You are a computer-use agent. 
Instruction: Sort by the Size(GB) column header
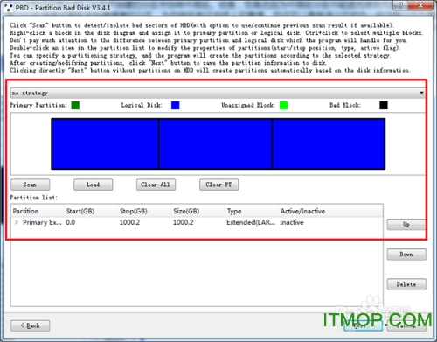click(x=186, y=211)
